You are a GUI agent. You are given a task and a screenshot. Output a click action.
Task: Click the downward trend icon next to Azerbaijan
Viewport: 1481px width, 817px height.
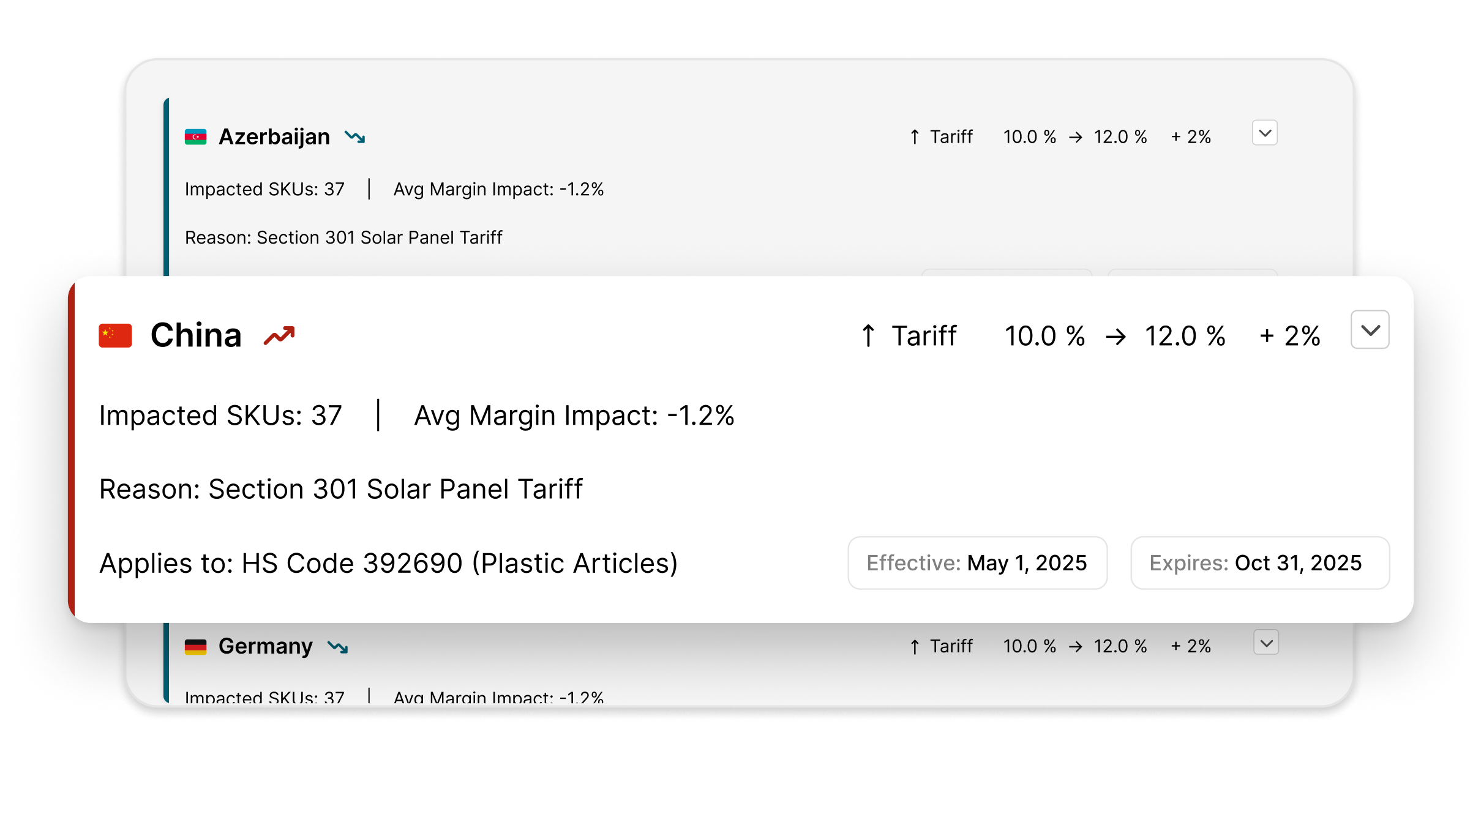354,137
